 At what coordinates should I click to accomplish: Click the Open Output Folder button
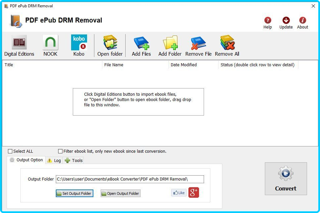tap(121, 193)
